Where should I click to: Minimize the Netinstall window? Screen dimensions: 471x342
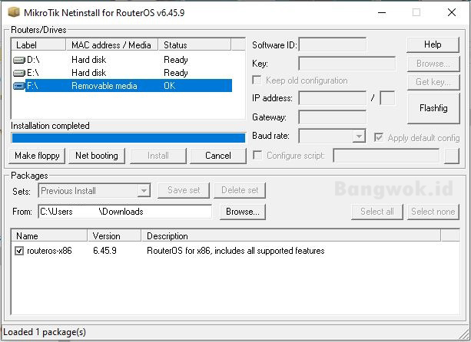[x=382, y=12]
